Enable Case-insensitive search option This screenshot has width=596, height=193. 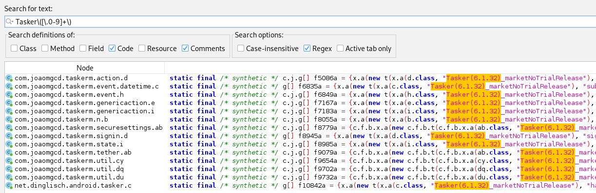point(241,48)
